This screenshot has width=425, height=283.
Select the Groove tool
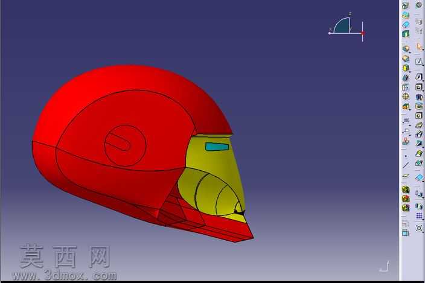(x=419, y=106)
